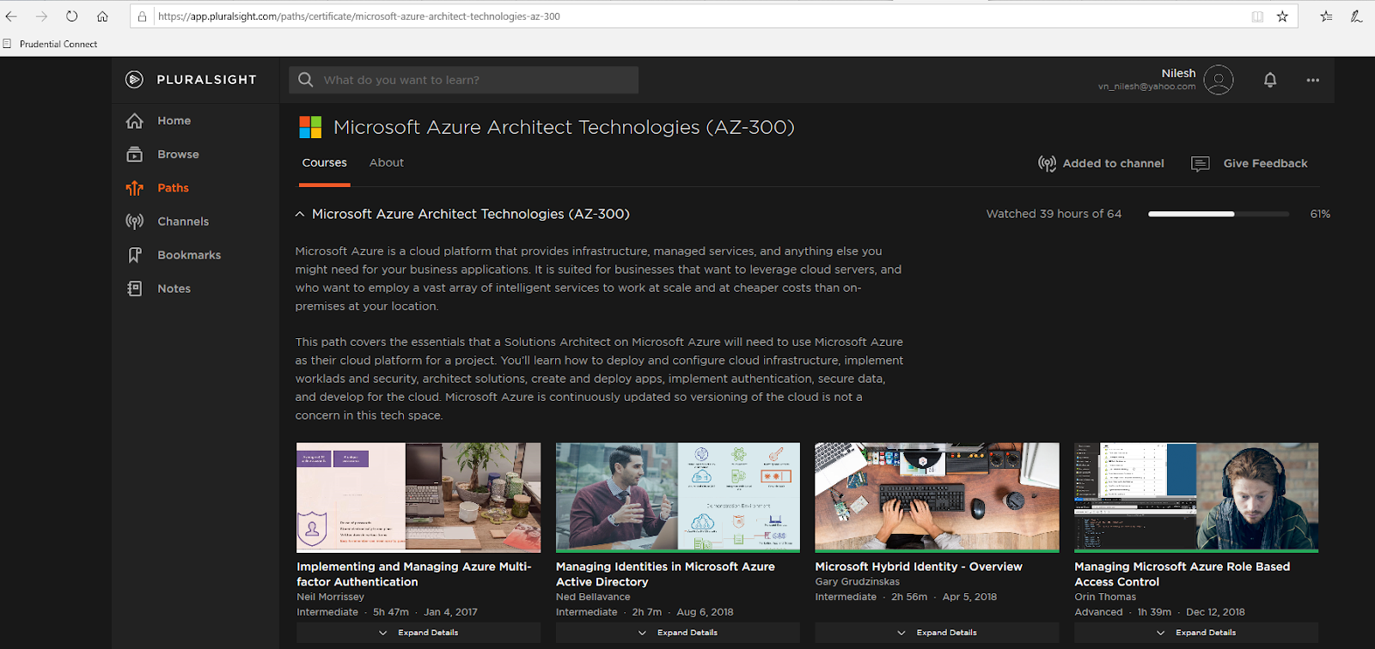1375x649 pixels.
Task: Click the Pluralsight logo icon
Action: tap(134, 80)
